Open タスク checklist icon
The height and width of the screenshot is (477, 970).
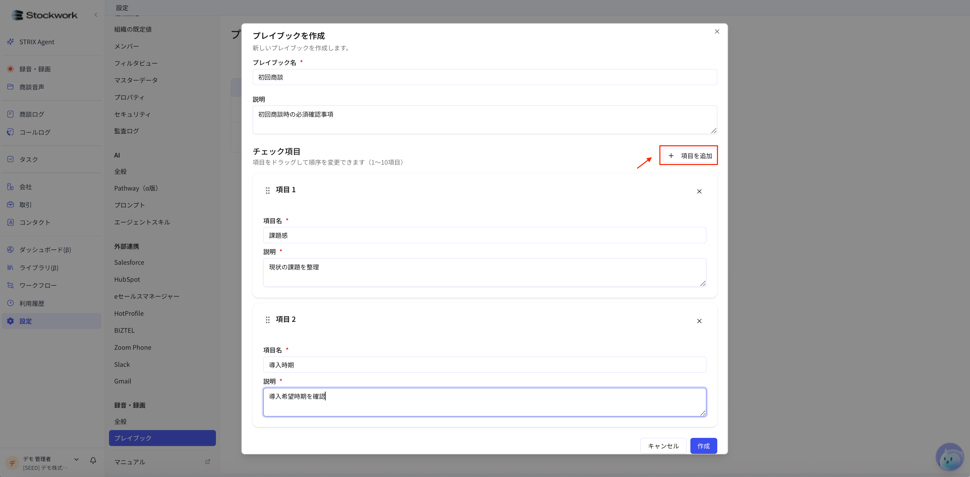pos(11,159)
